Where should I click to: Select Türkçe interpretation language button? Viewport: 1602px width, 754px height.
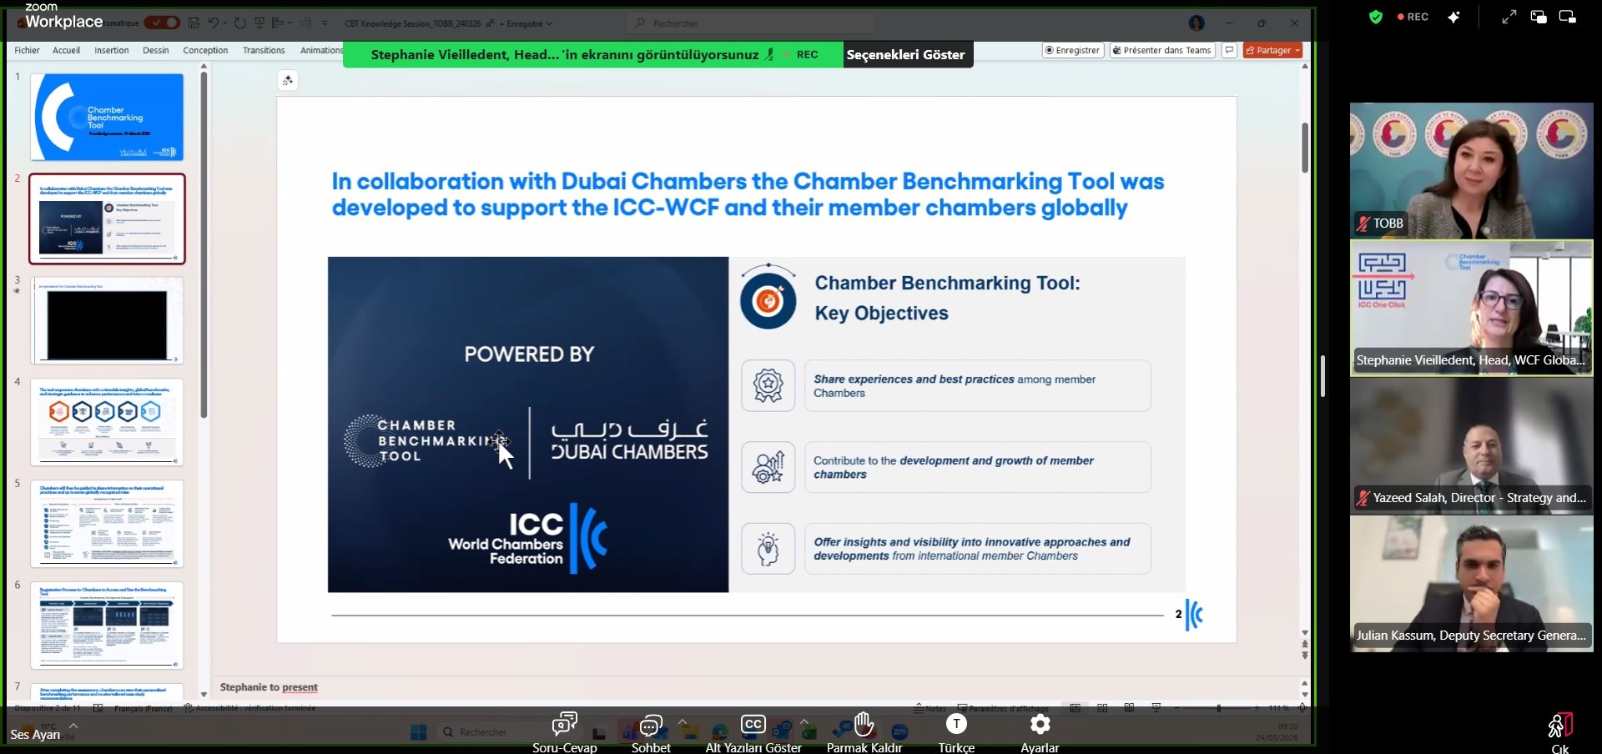(x=956, y=725)
